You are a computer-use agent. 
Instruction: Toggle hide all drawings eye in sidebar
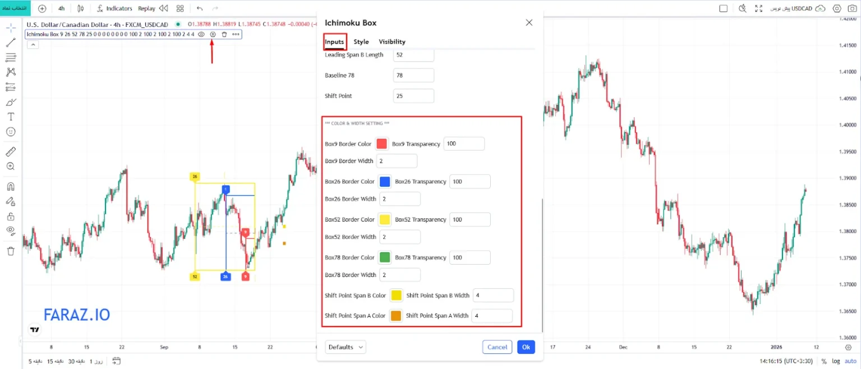click(11, 230)
